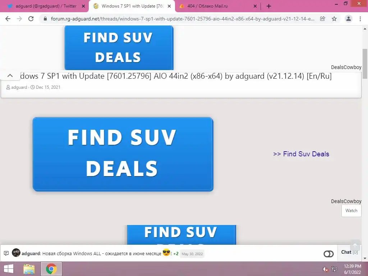Image resolution: width=368 pixels, height=276 pixels.
Task: Jump to top with the up arrow button
Action: (355, 245)
